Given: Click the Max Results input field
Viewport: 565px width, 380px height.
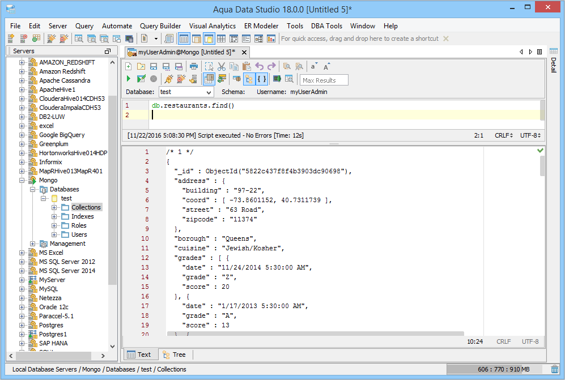Looking at the screenshot, I should (324, 80).
